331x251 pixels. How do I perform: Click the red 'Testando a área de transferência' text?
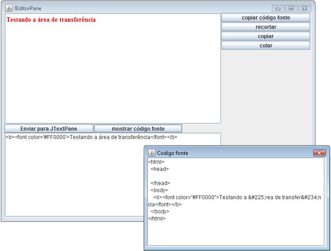coord(51,20)
